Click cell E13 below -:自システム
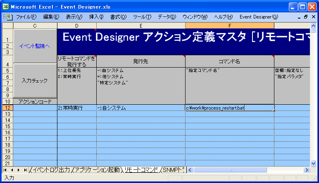The height and width of the screenshot is (183, 319). pyautogui.click(x=141, y=114)
